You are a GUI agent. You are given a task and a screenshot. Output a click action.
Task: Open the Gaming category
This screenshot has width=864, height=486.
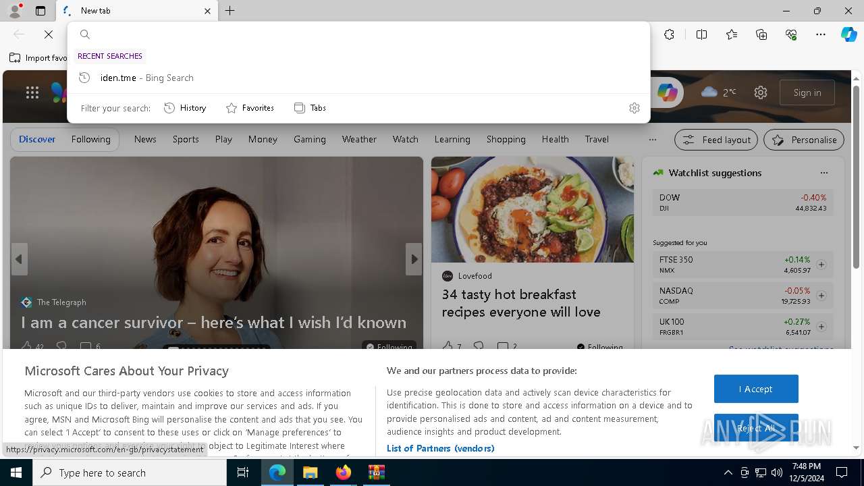click(x=310, y=139)
